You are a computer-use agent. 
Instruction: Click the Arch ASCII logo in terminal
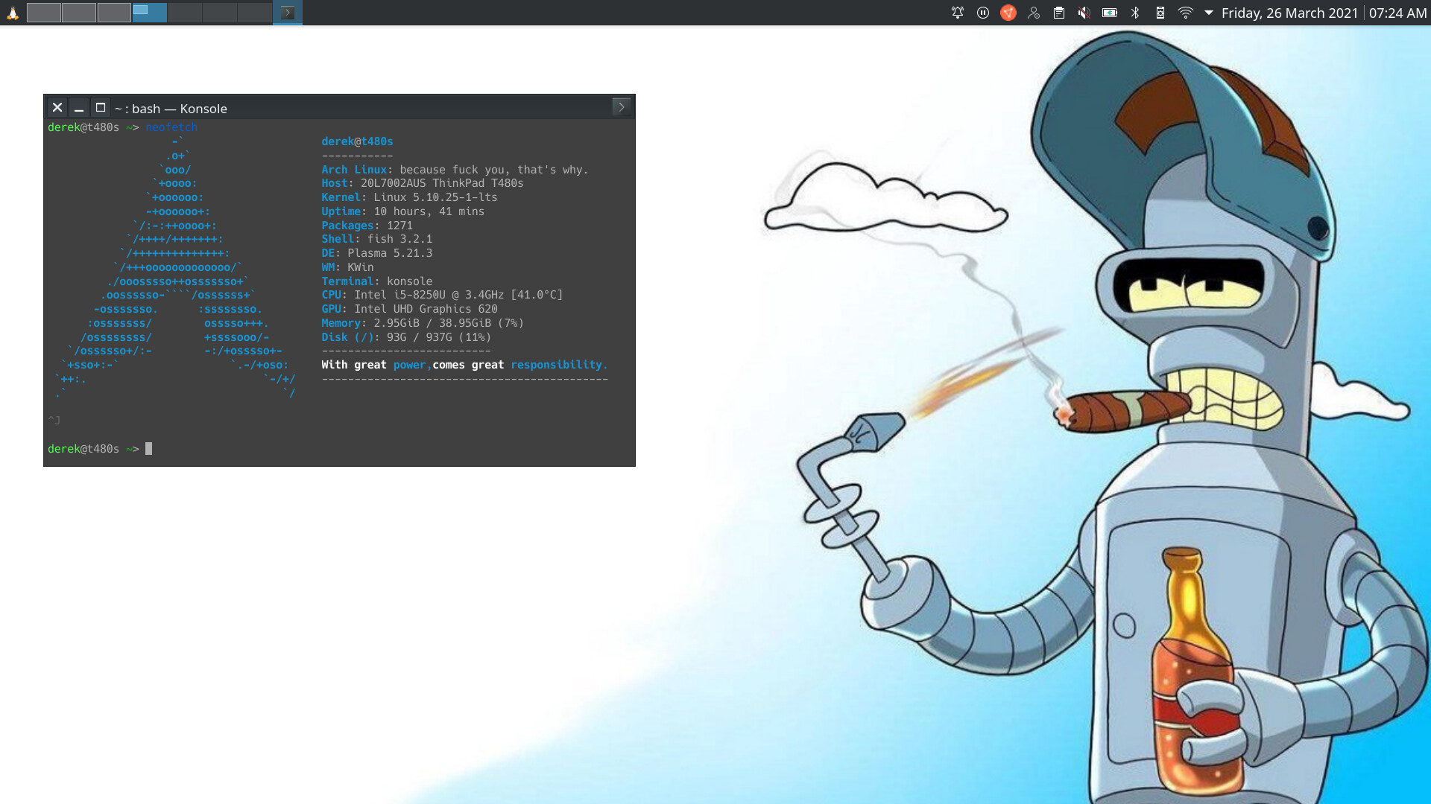click(176, 267)
